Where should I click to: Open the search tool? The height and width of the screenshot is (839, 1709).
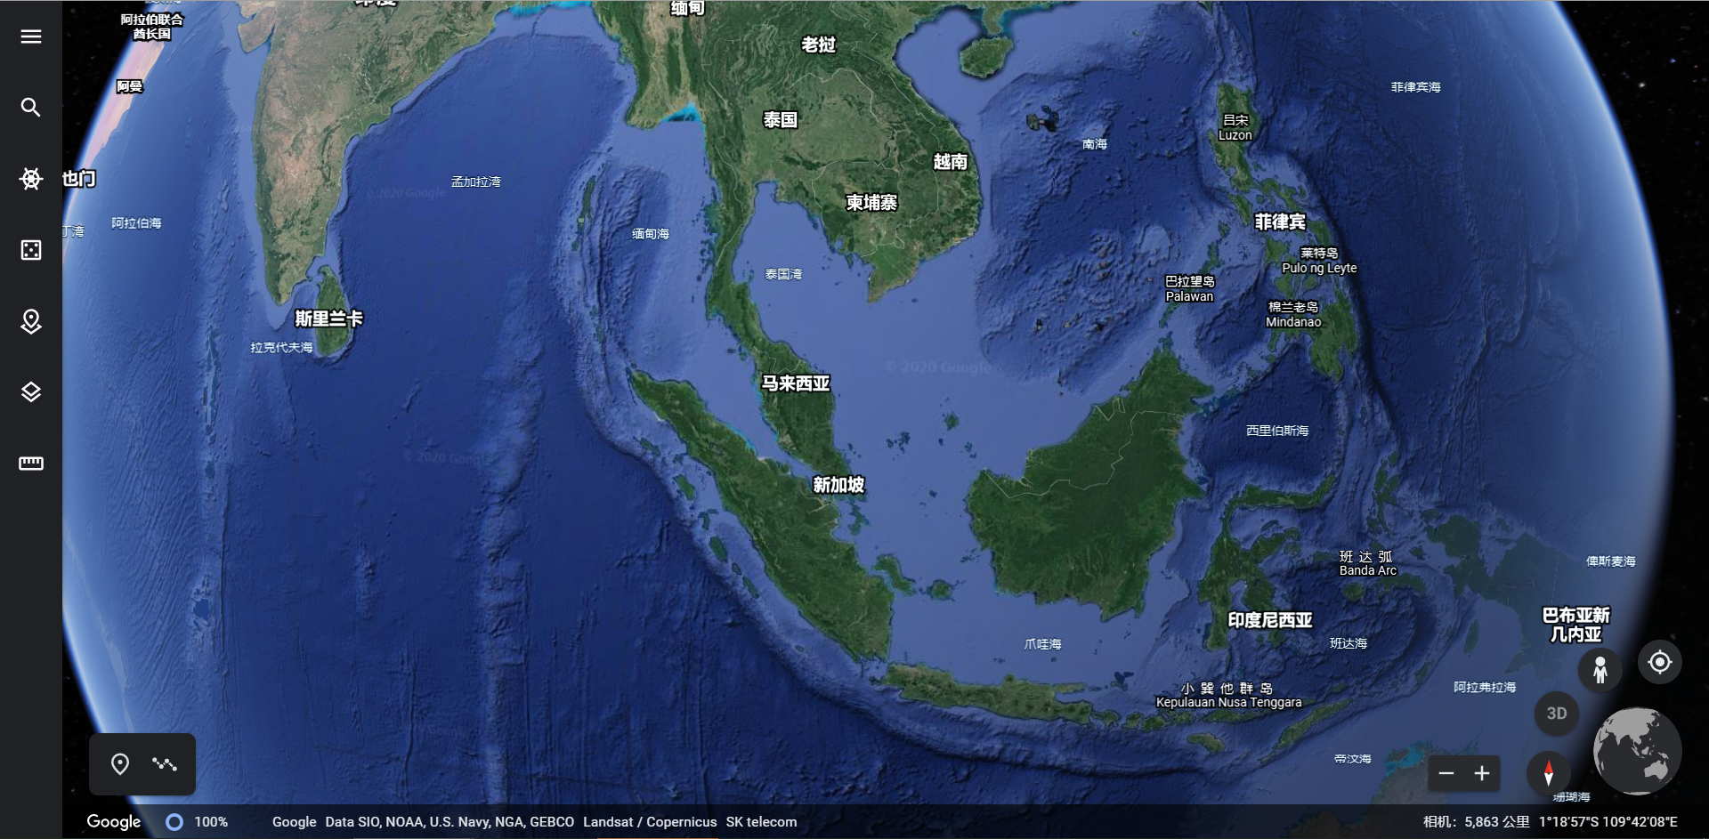tap(31, 108)
